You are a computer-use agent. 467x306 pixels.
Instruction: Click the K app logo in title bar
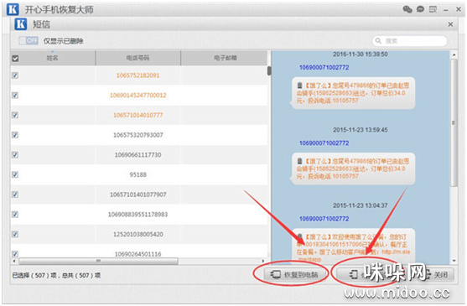point(13,9)
